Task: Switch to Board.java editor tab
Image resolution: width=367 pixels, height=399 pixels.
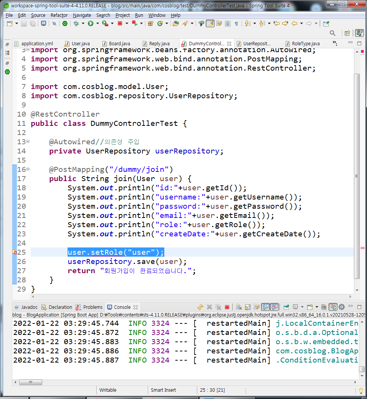Action: tap(117, 43)
